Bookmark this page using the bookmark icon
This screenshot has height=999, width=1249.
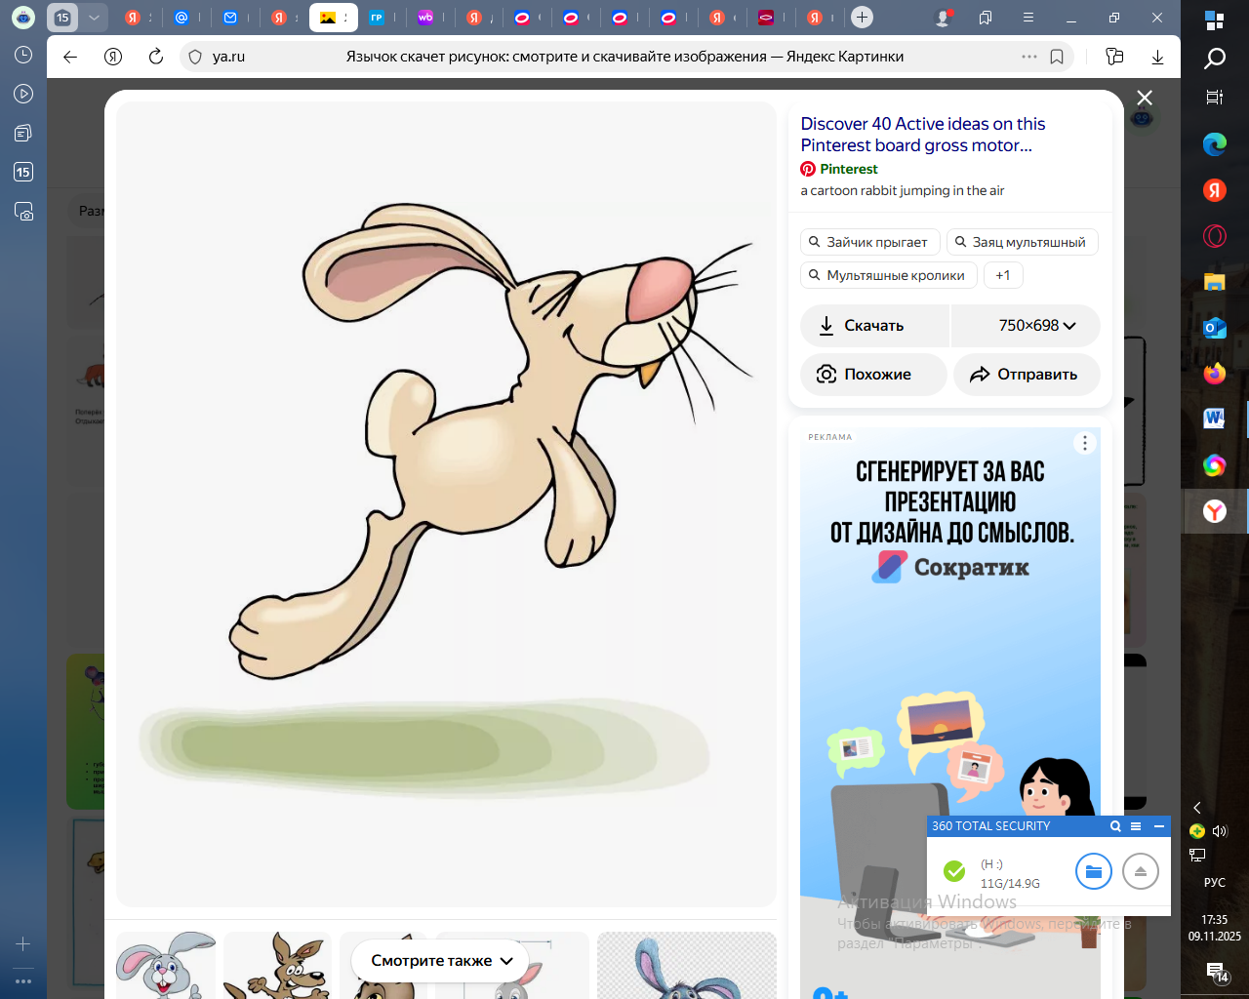click(x=1056, y=57)
